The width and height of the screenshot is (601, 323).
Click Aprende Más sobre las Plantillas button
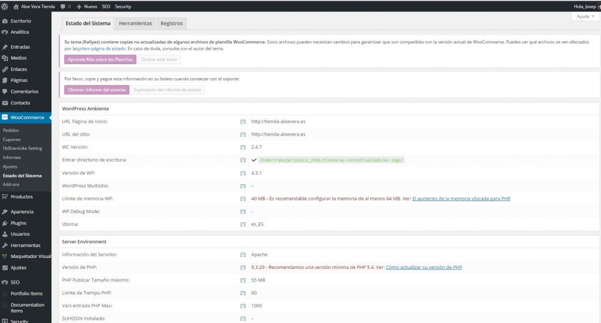pos(100,60)
